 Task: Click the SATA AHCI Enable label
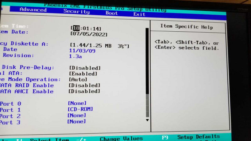click(27, 91)
